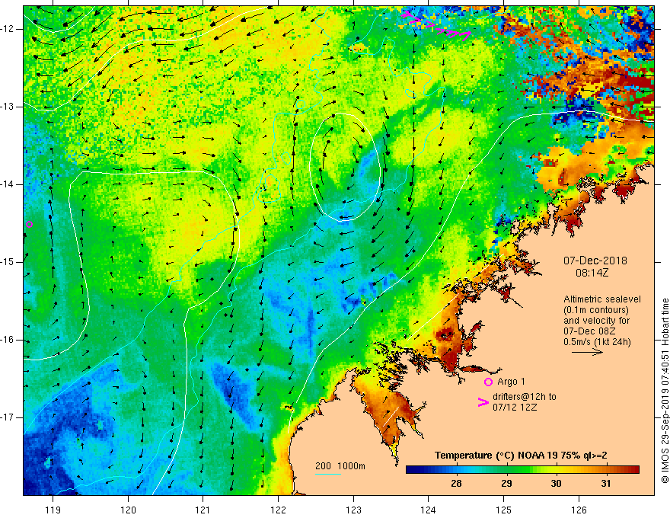Click the 'Altimetric sealevel' caption text
Screen dimensions: 670x518
(x=602, y=299)
